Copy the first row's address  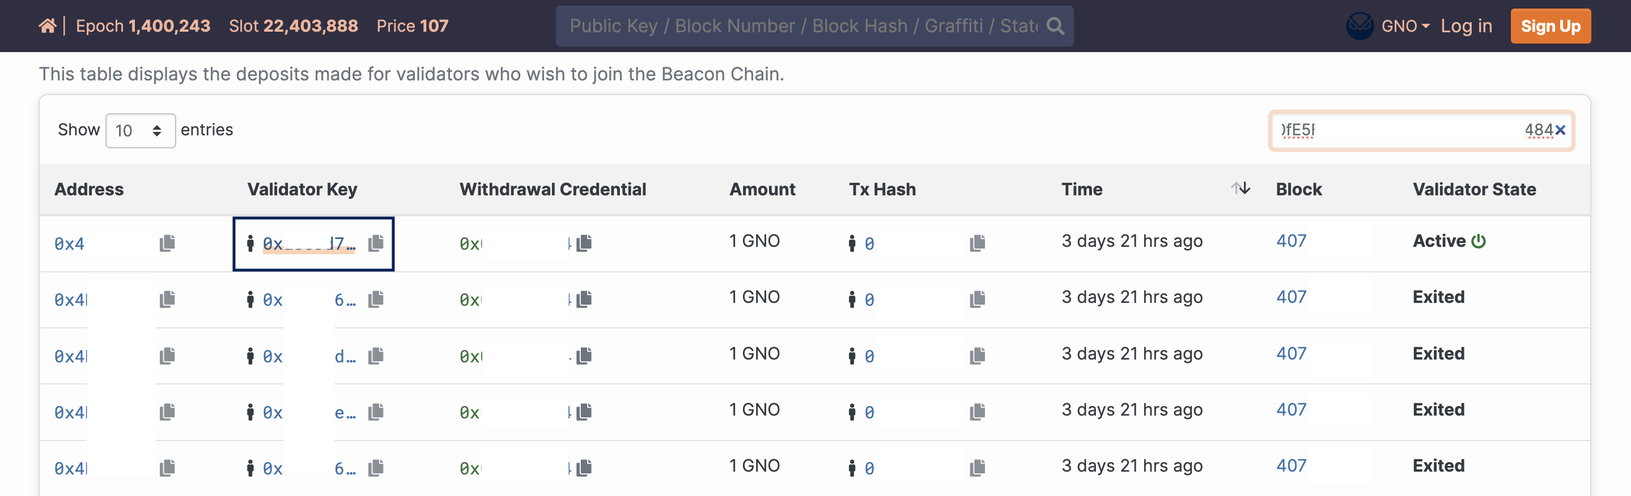click(167, 243)
